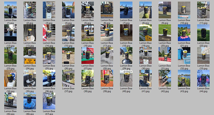The image size is (214, 115).
Task: Choose Lemon Bee (33).jpg thumbnail
Action: [x=203, y=55]
